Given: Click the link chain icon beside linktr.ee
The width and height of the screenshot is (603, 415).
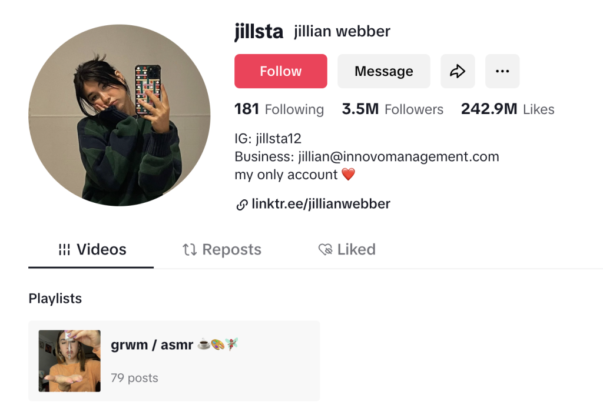Looking at the screenshot, I should pyautogui.click(x=241, y=205).
